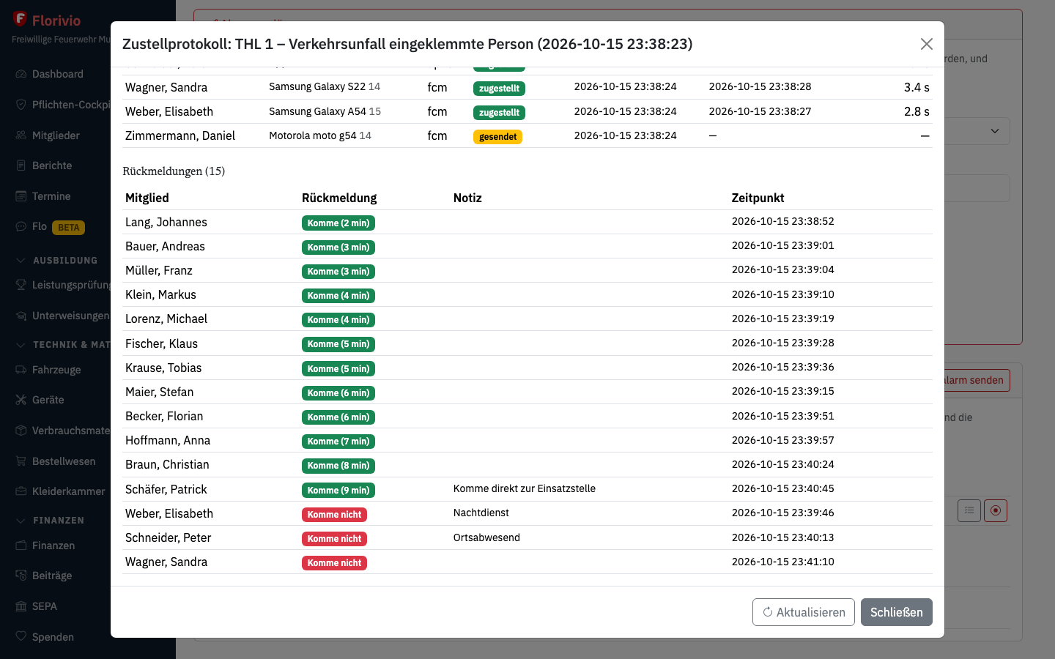The image size is (1055, 659).
Task: Click the list icon button behind dialog
Action: (969, 510)
